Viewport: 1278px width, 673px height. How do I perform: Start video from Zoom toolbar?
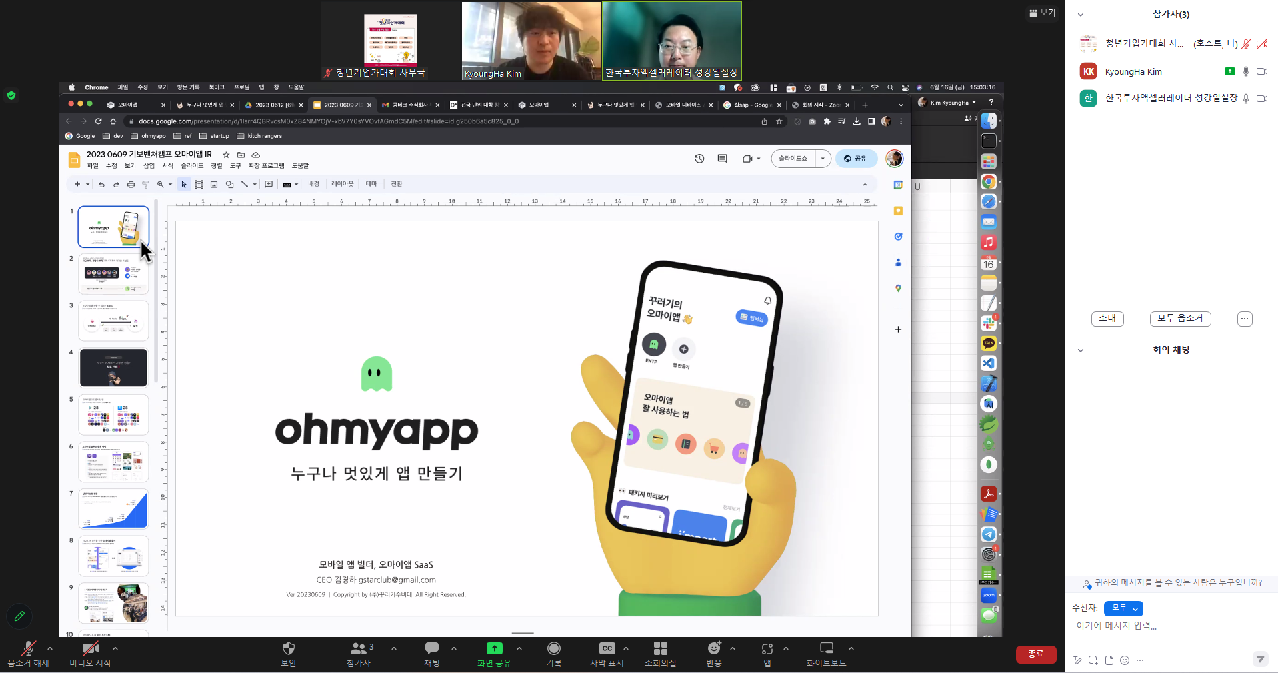click(90, 654)
